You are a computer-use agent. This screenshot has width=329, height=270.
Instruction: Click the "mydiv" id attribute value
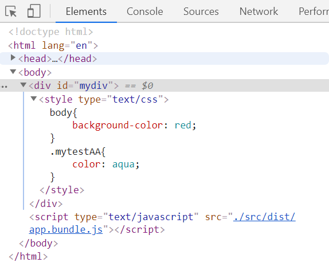[x=93, y=85]
